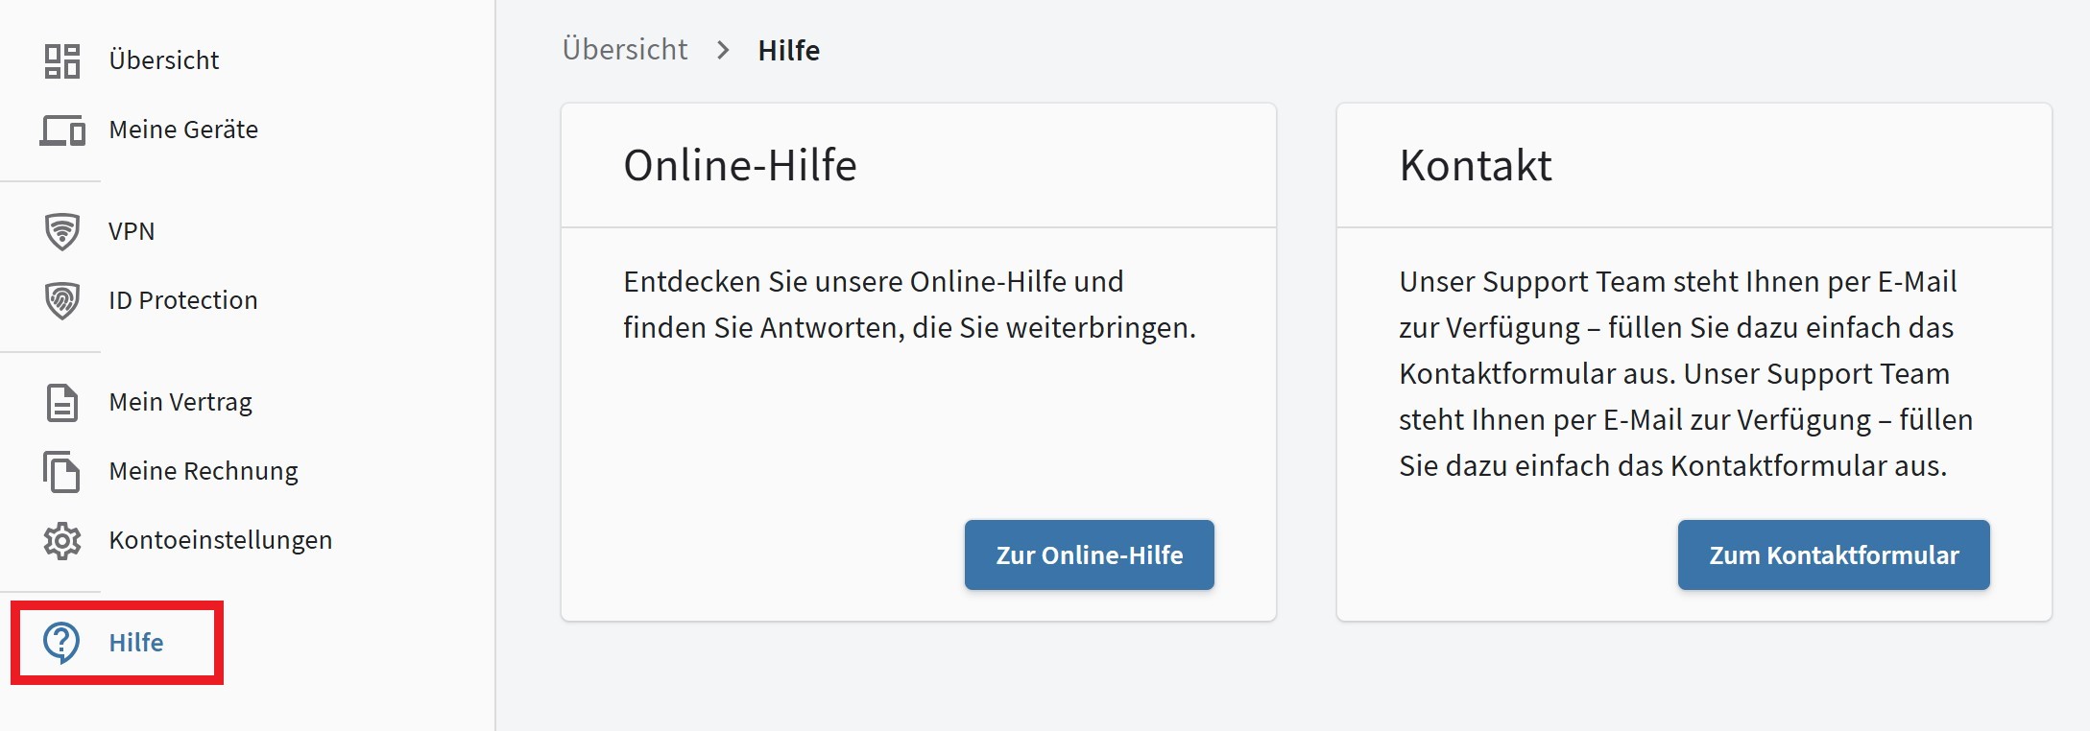Open the Kontoeinstellungen gear icon
The width and height of the screenshot is (2090, 731).
63,540
